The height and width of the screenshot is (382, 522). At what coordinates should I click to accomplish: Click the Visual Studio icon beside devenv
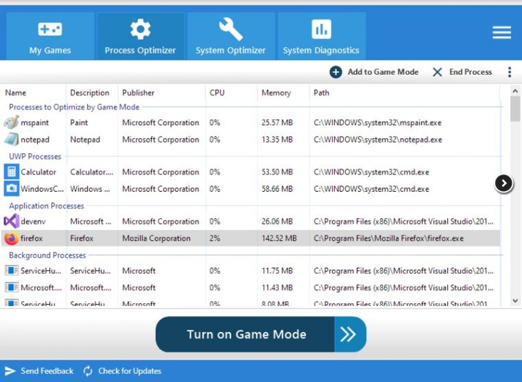pos(11,221)
